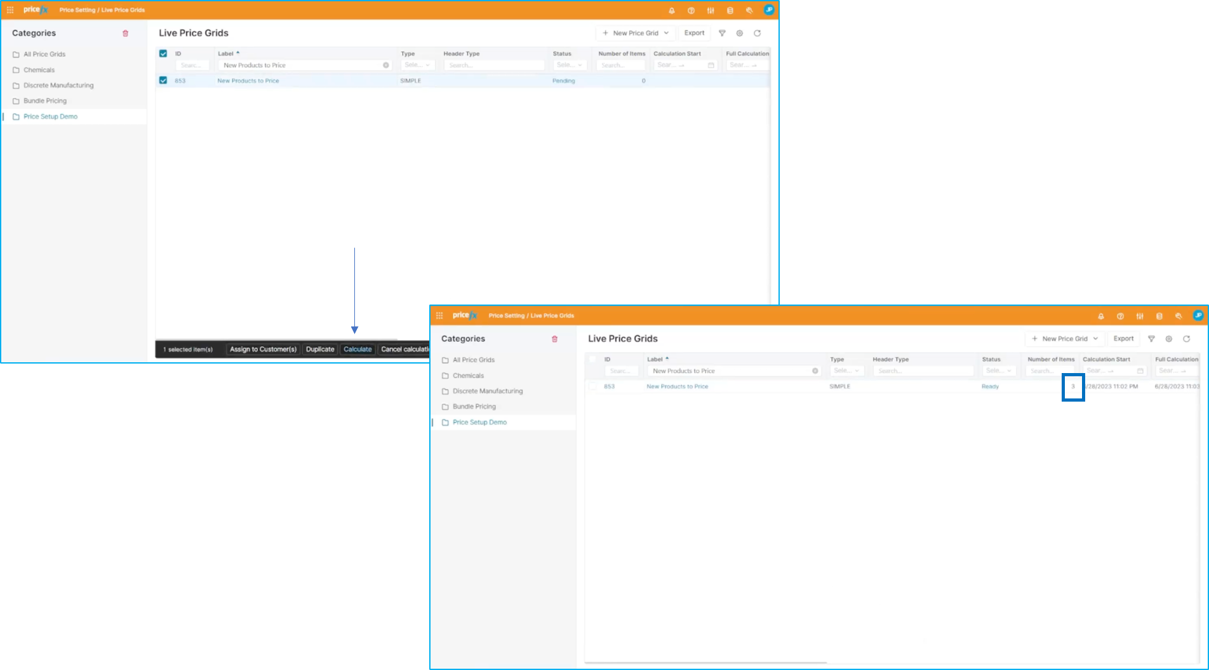
Task: Uncheck row 853 checkbox in upper-left window
Action: click(x=163, y=81)
